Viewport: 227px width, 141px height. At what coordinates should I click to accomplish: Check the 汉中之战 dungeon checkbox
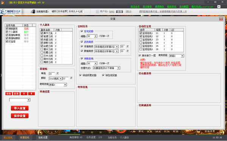coord(42,56)
